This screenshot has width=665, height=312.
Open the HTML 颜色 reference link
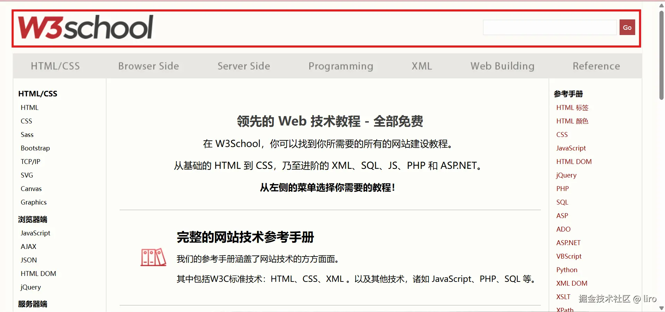[x=572, y=121]
